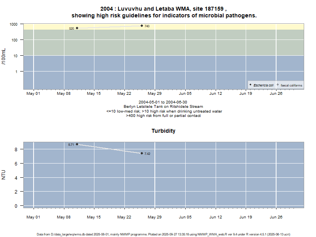Click the main title mentioning site 187159

pos(164,12)
